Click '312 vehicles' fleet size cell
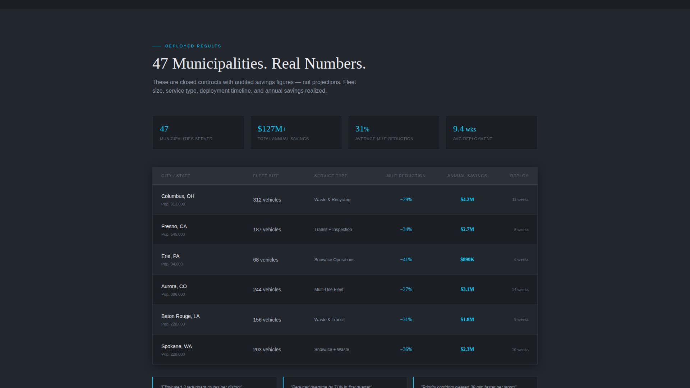Image resolution: width=690 pixels, height=388 pixels. pos(267,200)
